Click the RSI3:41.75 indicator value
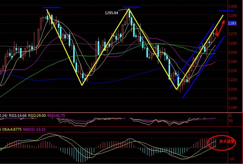This screenshot has width=243, height=164. 56,115
